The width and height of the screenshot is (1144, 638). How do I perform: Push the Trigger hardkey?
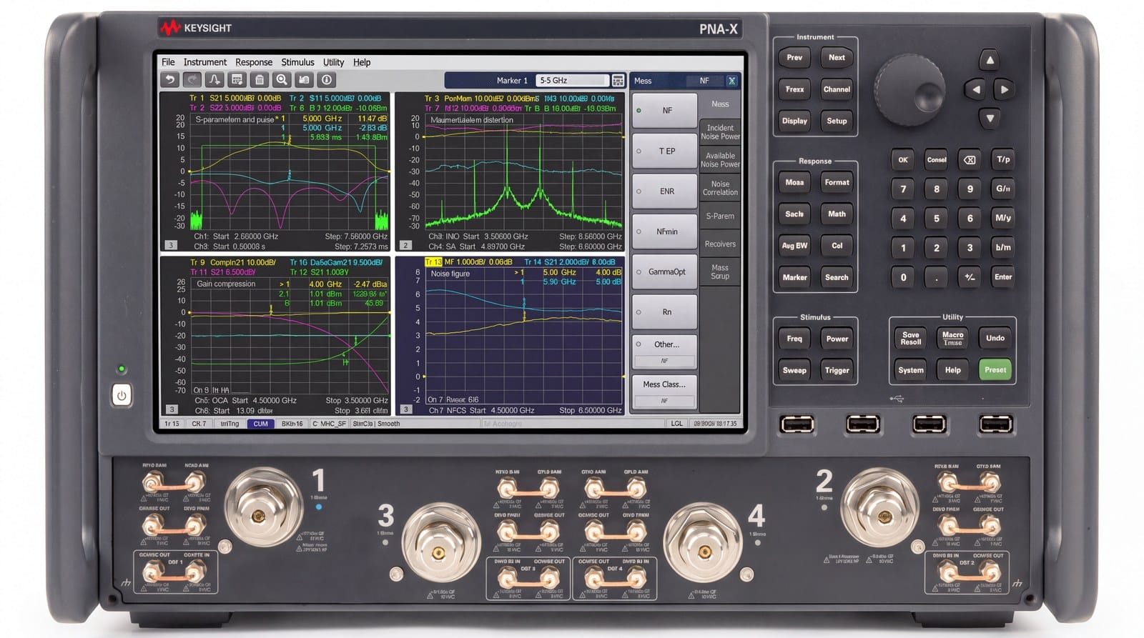click(x=837, y=370)
